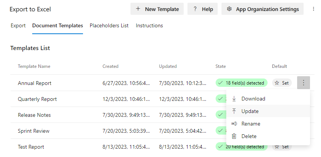Viewport: 321px width, 157px height.
Task: Click the Quarterly Report template name
Action: pyautogui.click(x=37, y=99)
